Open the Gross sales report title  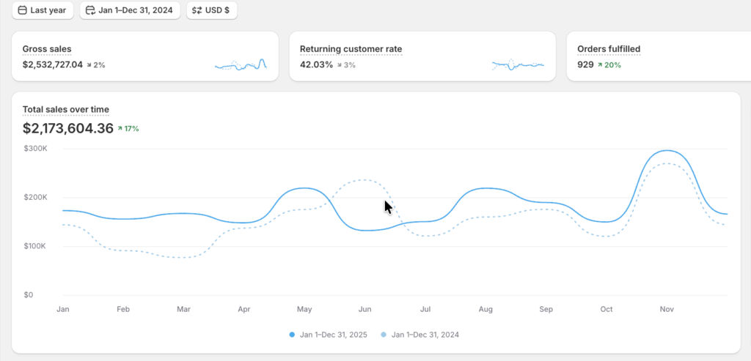[x=47, y=49]
